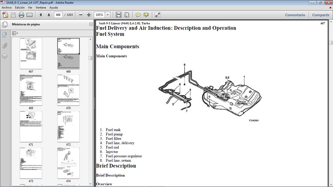Image resolution: width=333 pixels, height=187 pixels.
Task: Click the 'Fuel tank' list item
Action: (x=113, y=130)
